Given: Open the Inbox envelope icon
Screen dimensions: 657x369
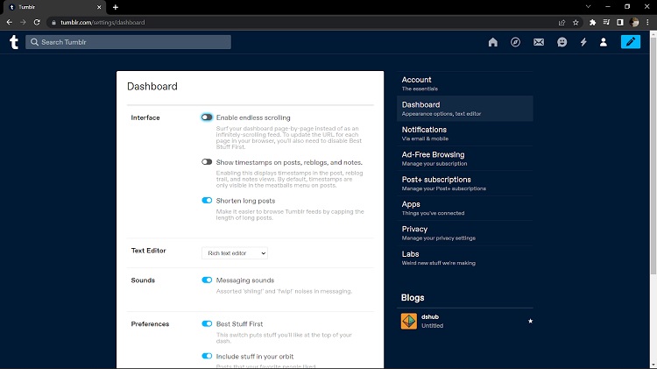Looking at the screenshot, I should tap(539, 42).
